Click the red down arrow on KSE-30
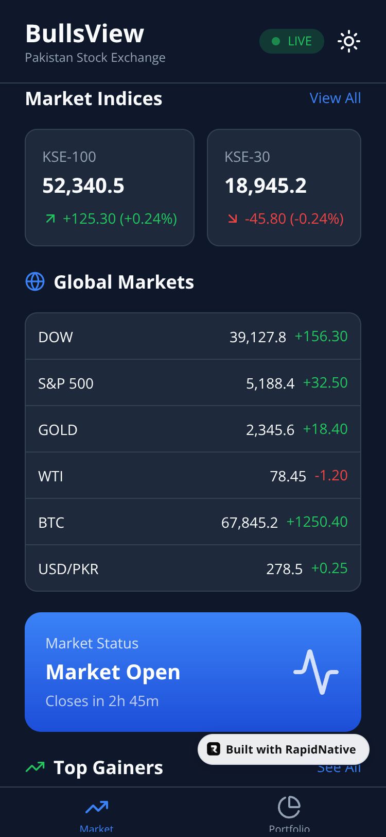The width and height of the screenshot is (386, 837). point(233,219)
